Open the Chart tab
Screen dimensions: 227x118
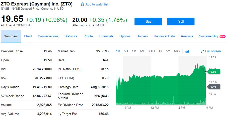coord(28,36)
